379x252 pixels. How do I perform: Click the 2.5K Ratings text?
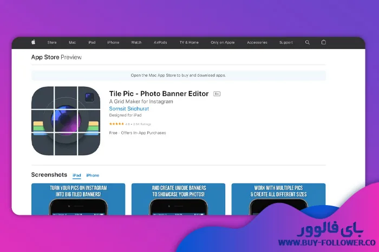142,124
